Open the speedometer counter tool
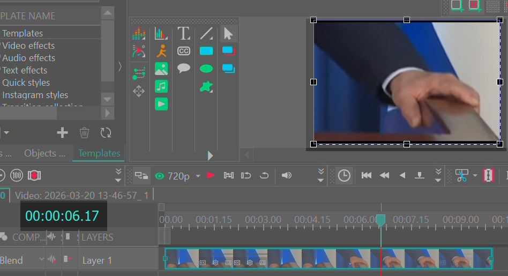This screenshot has width=508, height=276. (x=139, y=51)
